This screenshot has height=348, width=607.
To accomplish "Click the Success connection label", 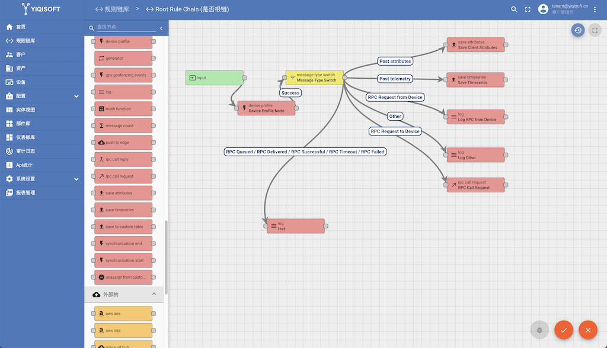I will click(x=290, y=93).
